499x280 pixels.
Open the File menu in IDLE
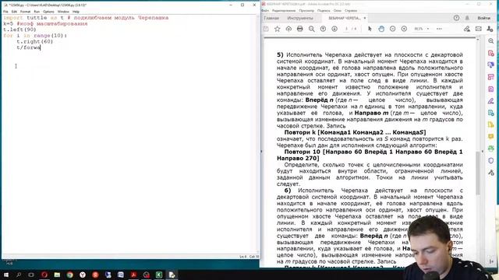(5, 12)
